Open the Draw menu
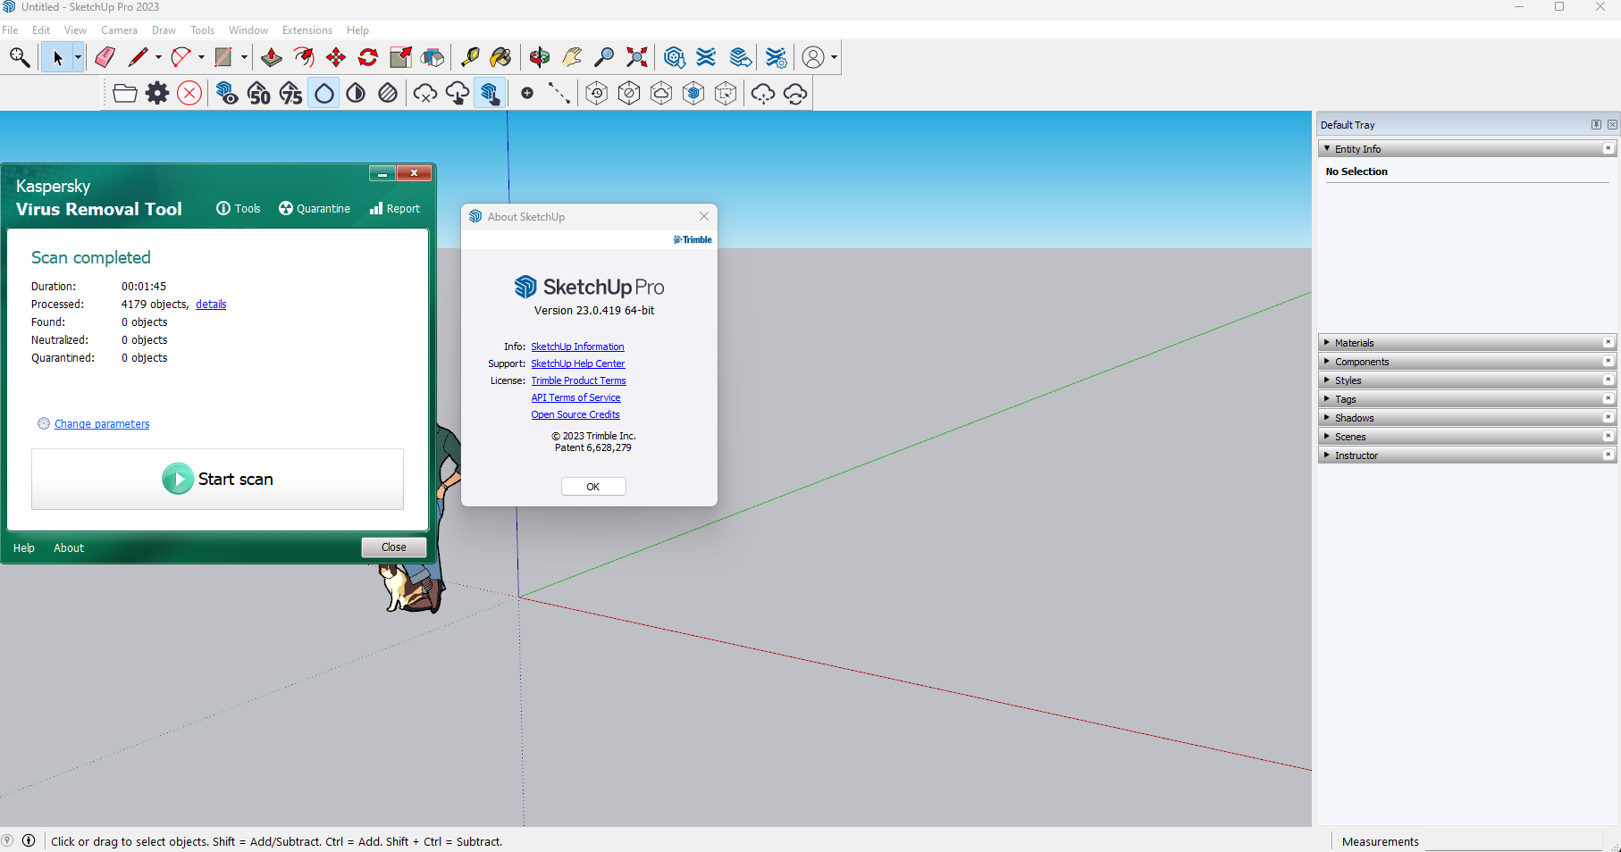Image resolution: width=1621 pixels, height=852 pixels. click(164, 30)
